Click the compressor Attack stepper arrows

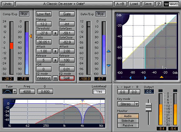pos(56,51)
